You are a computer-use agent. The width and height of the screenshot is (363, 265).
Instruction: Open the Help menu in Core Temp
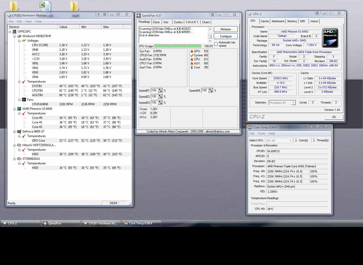[x=272, y=134]
